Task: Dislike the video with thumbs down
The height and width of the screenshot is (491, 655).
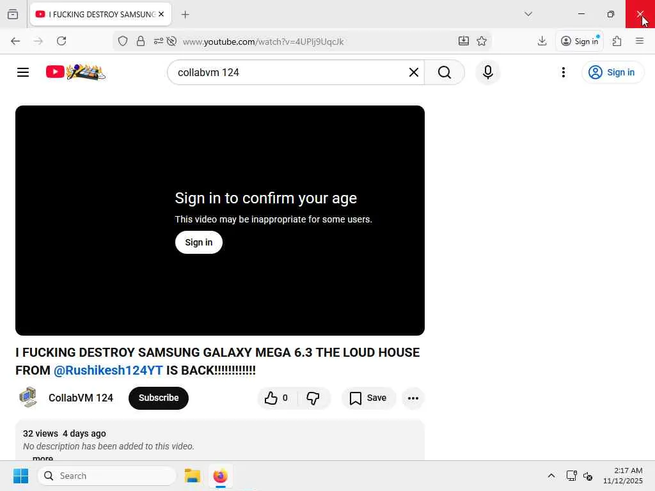Action: [313, 398]
